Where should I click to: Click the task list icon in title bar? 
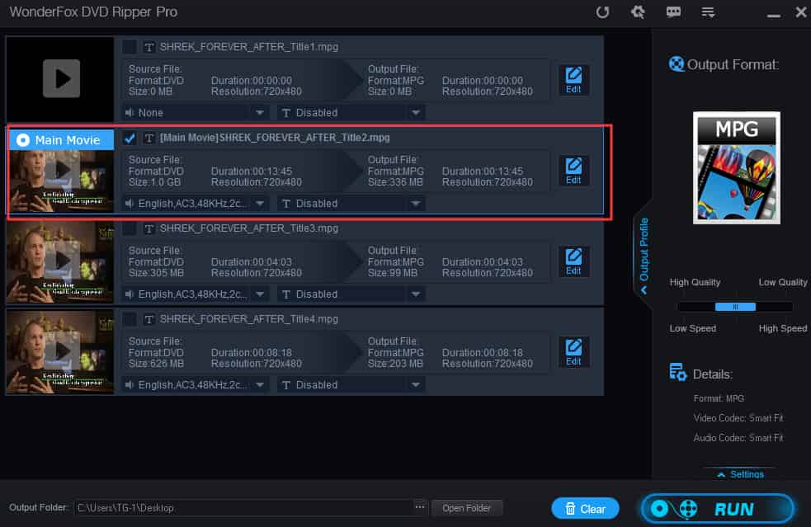[x=708, y=12]
